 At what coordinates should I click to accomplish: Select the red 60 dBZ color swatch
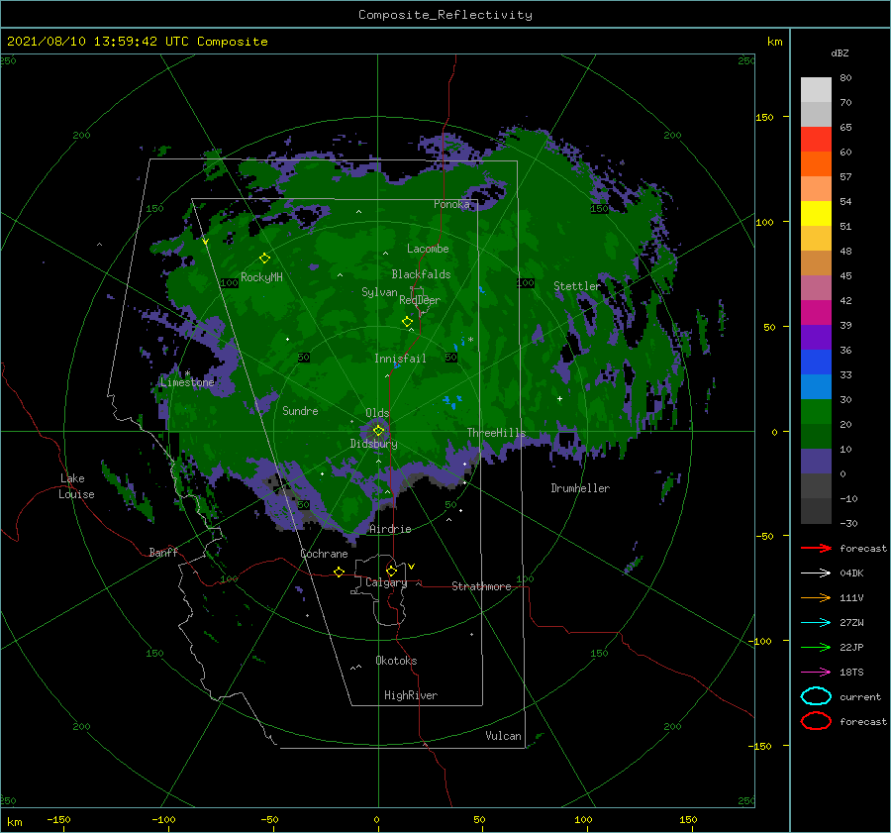tap(816, 140)
